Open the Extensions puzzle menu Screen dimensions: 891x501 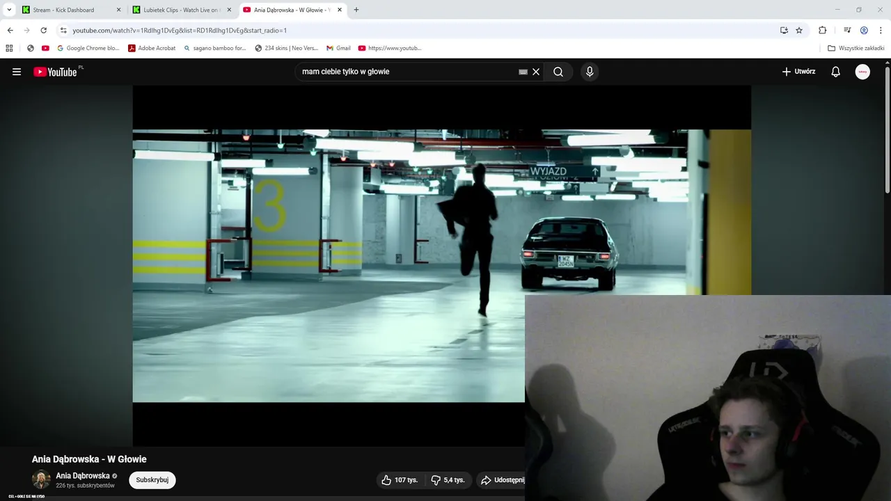(822, 31)
